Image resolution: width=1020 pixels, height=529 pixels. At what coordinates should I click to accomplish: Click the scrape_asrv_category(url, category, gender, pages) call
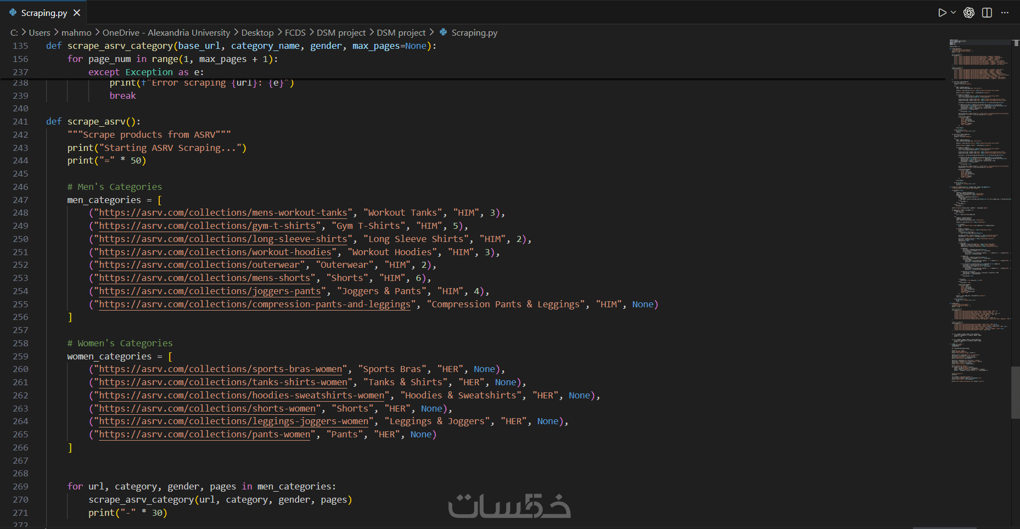point(220,500)
